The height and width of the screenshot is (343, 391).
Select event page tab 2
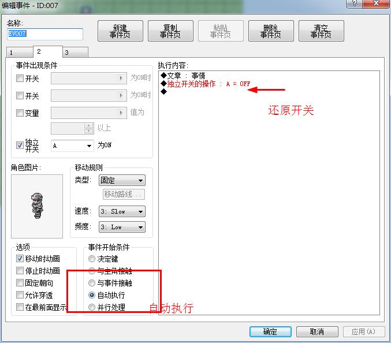pyautogui.click(x=47, y=51)
